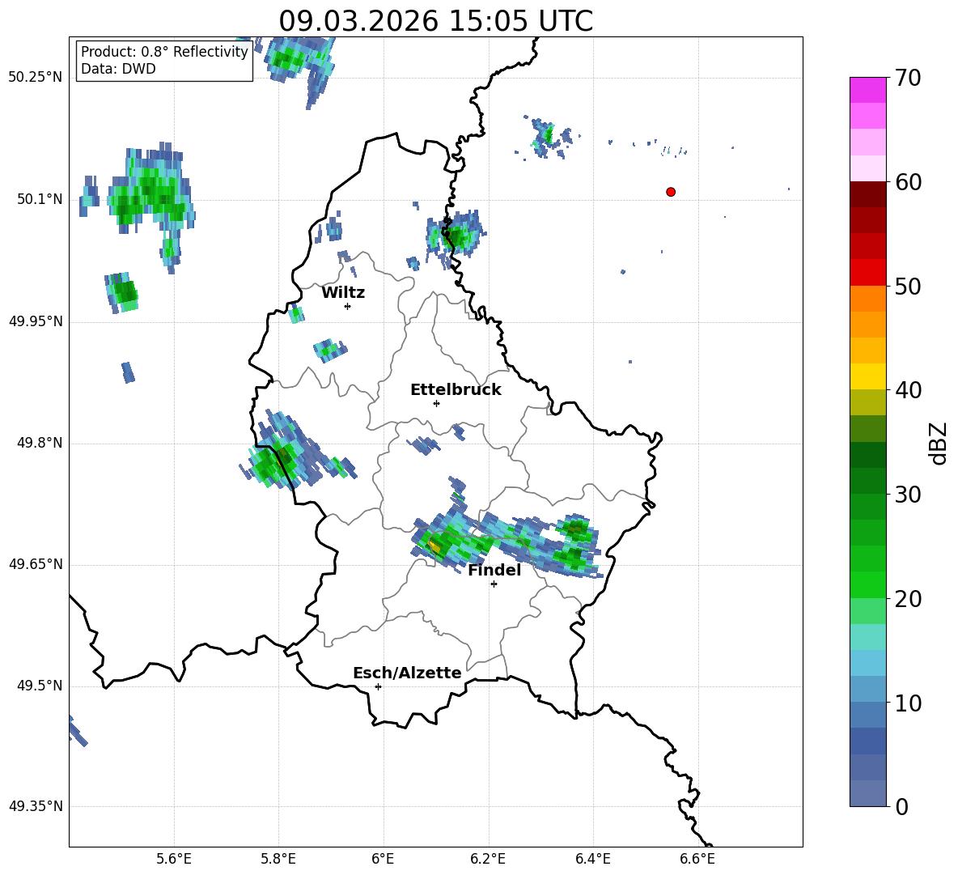Click the red dot marker on the map
Viewport: 958px width, 875px height.
671,192
